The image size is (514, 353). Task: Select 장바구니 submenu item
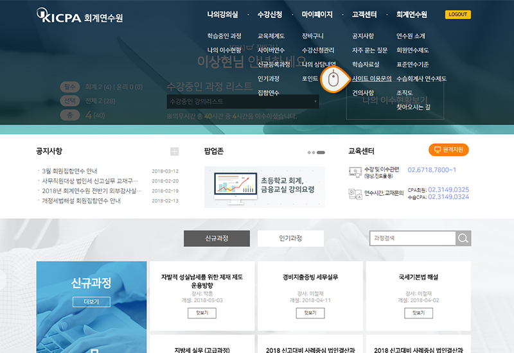pos(312,36)
